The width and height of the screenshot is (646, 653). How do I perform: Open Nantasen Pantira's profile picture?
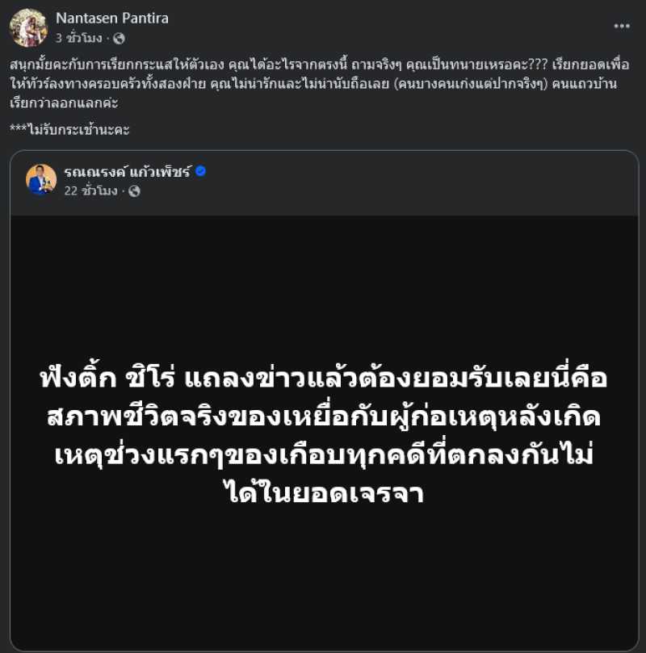point(28,27)
